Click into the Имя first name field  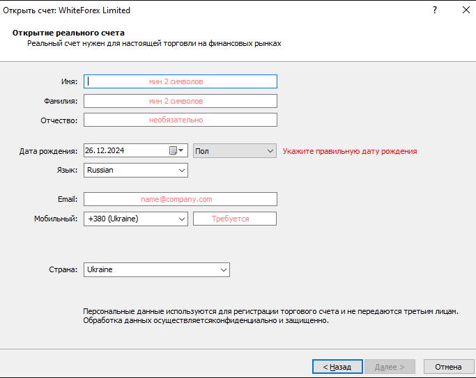coord(181,81)
